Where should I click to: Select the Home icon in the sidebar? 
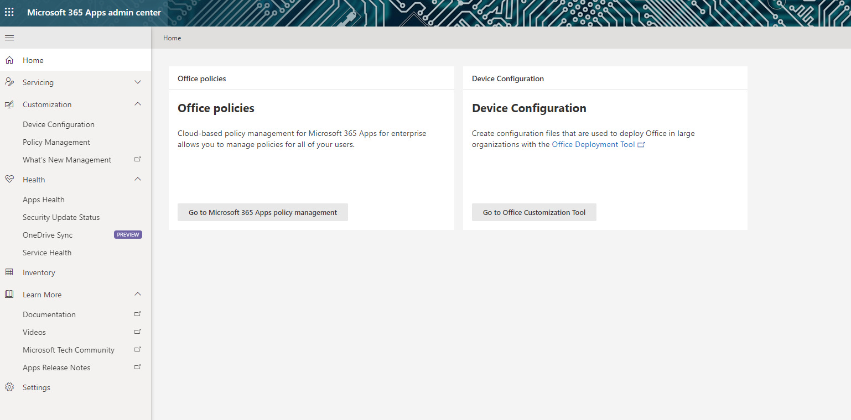tap(9, 60)
